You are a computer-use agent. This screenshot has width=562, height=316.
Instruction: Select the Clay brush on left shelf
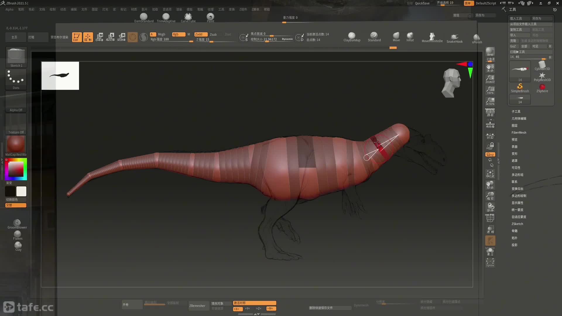click(18, 246)
